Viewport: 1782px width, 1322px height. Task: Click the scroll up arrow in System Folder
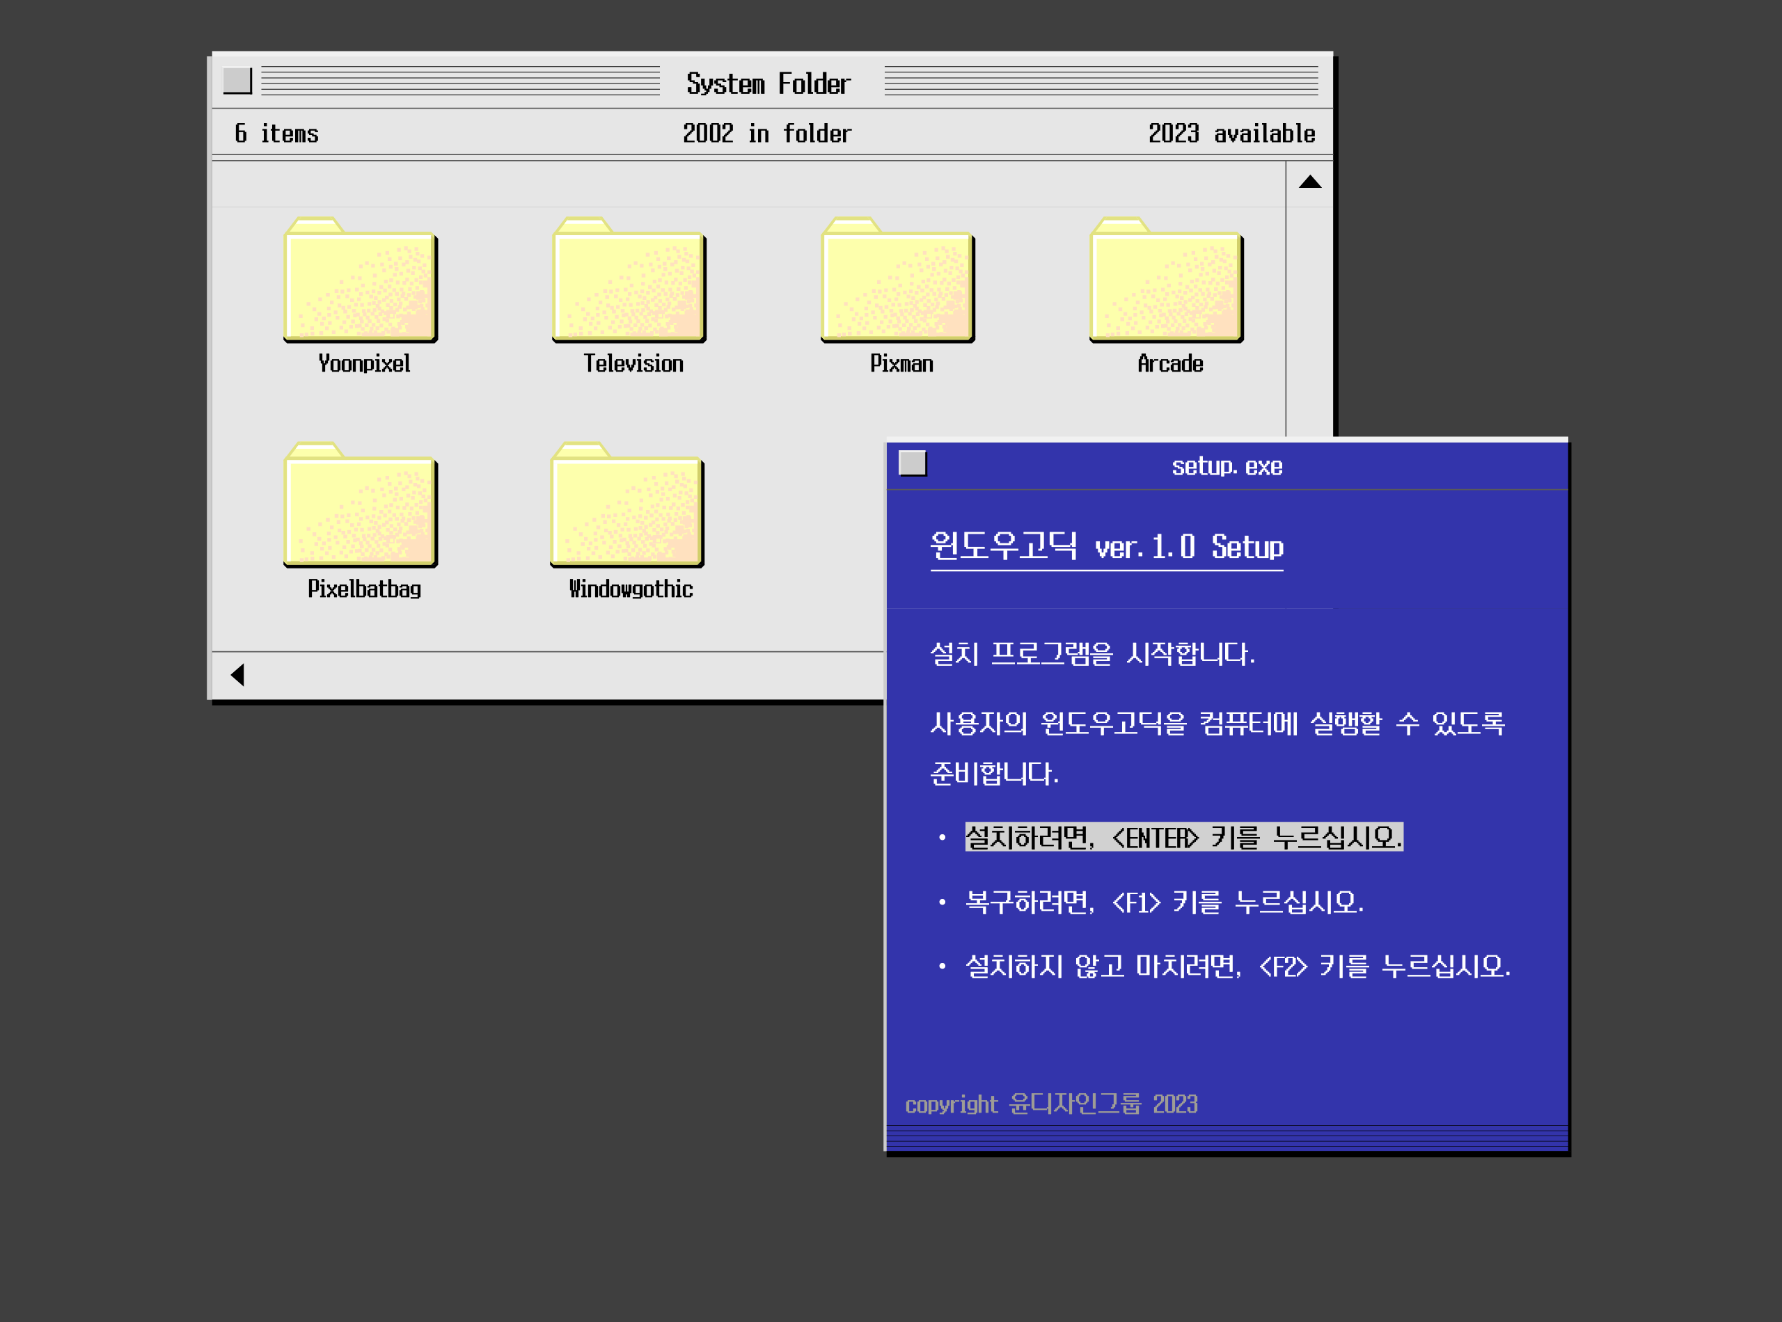pyautogui.click(x=1309, y=182)
